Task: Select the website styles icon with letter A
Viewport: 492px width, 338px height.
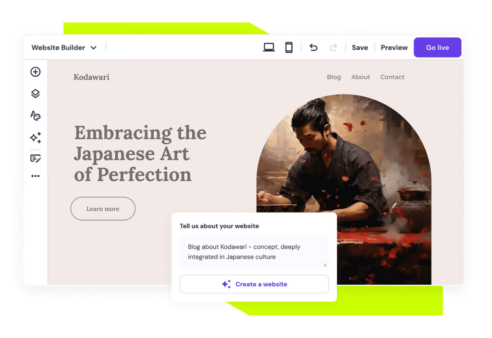Action: pyautogui.click(x=35, y=116)
